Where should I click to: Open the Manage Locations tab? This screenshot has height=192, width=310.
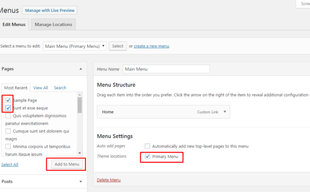tap(53, 25)
